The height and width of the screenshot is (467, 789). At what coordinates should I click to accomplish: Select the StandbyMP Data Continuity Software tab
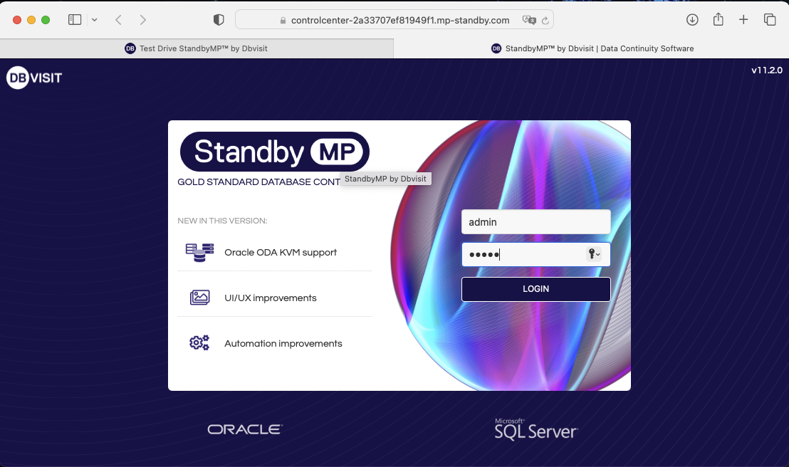click(x=592, y=48)
